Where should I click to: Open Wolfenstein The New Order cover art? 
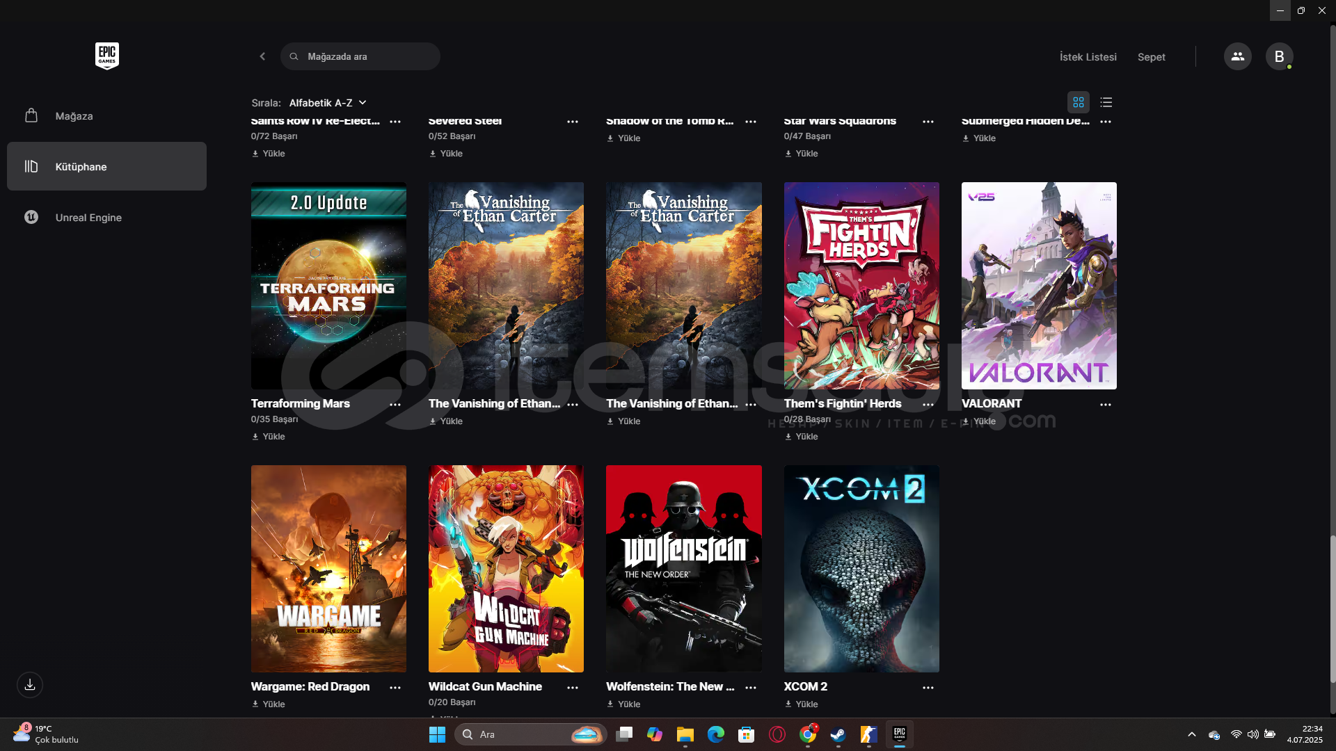(684, 569)
